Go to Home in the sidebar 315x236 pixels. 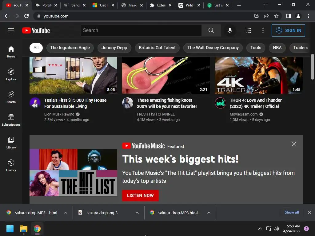(x=11, y=52)
